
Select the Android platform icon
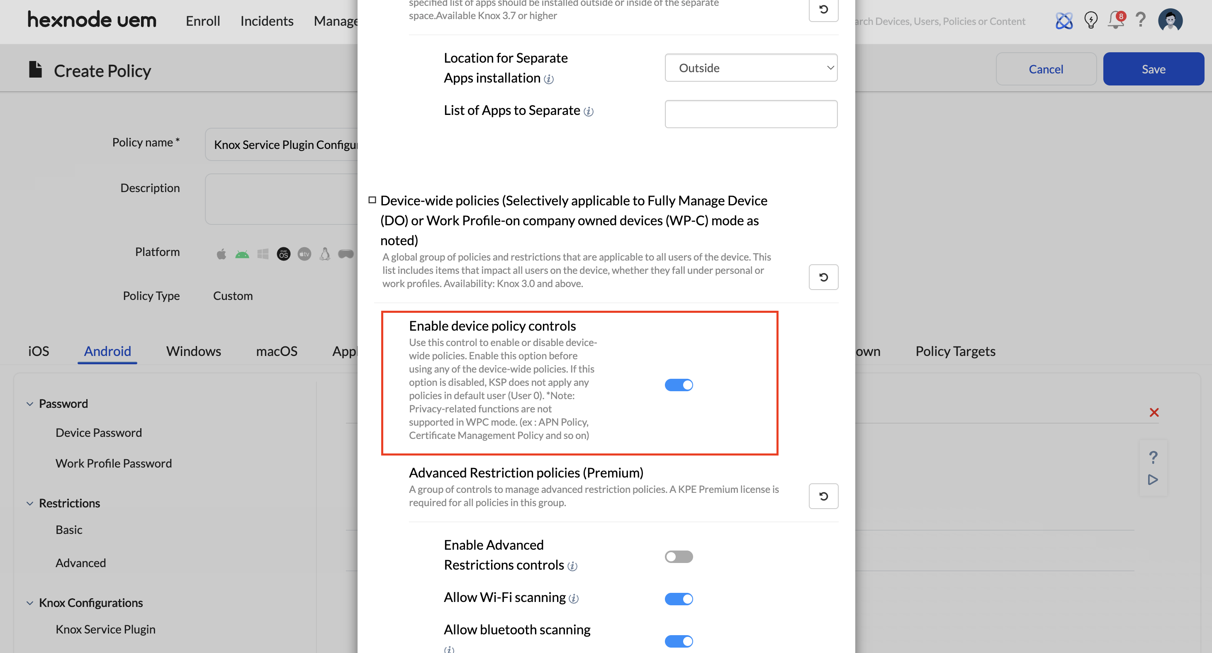pos(242,254)
